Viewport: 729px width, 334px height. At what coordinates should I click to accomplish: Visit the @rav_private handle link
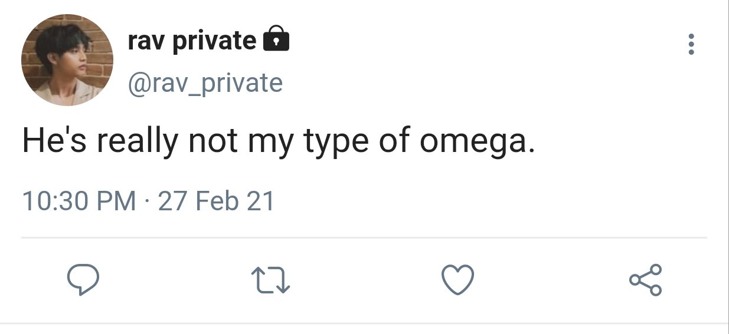[x=205, y=82]
